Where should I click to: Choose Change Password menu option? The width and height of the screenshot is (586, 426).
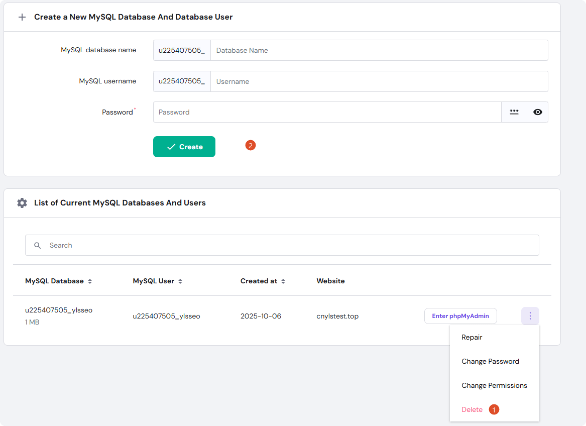(490, 361)
